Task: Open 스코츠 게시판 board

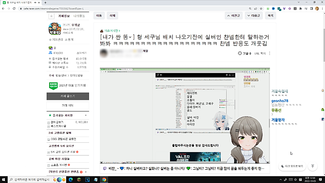Action: pos(59,165)
